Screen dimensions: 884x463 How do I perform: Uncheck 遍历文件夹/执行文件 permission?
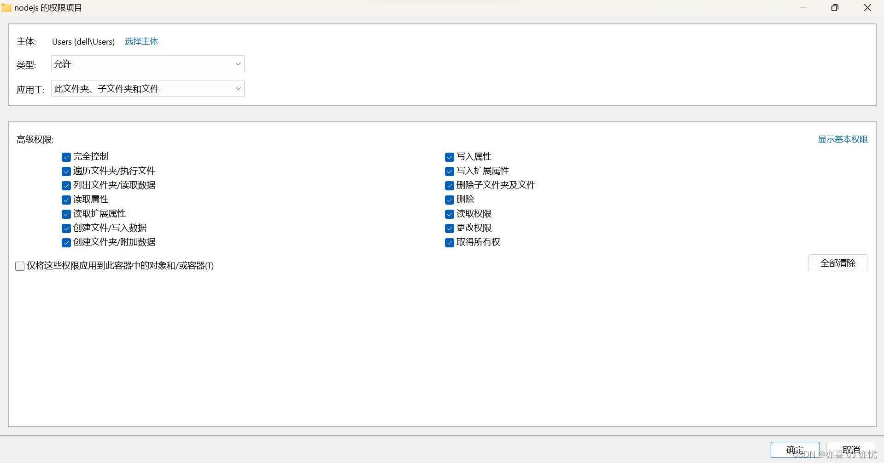tap(66, 171)
